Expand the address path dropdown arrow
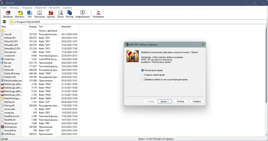 click(x=266, y=22)
